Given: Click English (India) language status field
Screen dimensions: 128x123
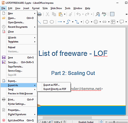Looking at the screenshot, I should coord(86,122).
